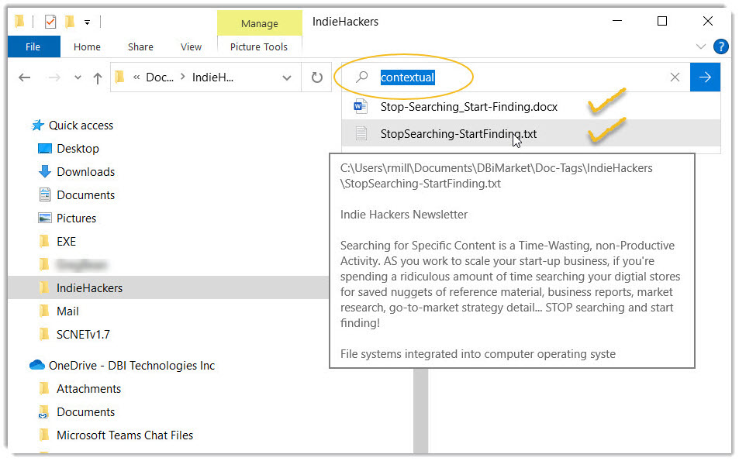739x461 pixels.
Task: Open StopSearching-StartFinding.txt result
Action: 530,134
